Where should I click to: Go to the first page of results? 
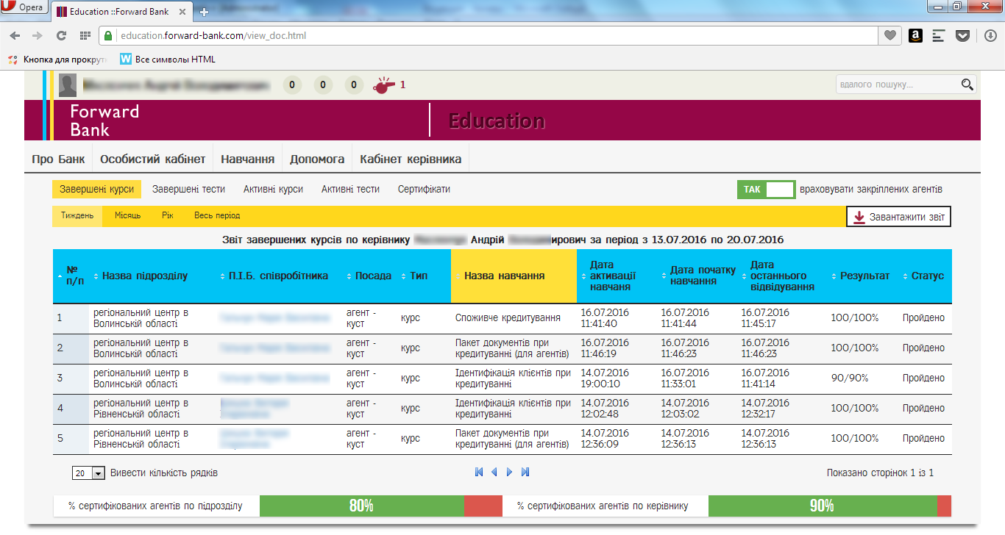pos(479,472)
